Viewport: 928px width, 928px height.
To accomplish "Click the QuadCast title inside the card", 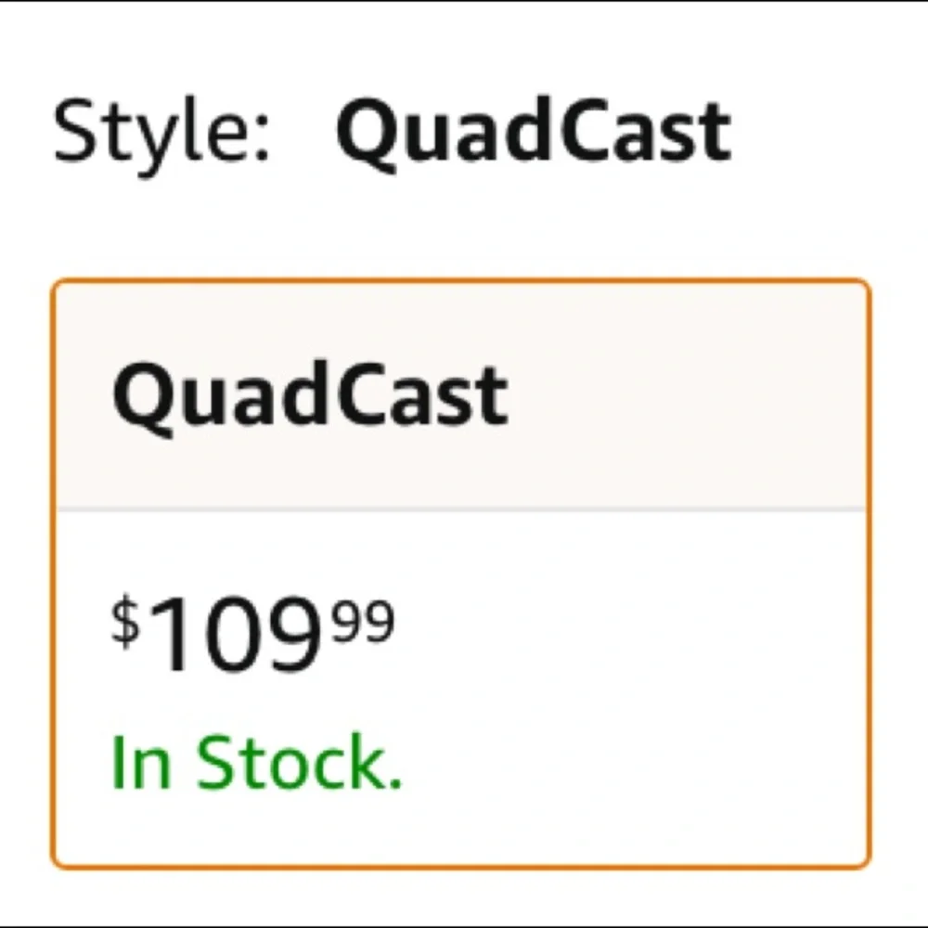I will point(310,398).
